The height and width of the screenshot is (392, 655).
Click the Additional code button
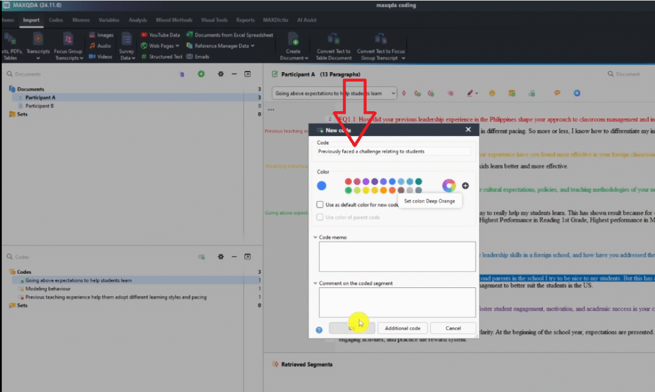tap(402, 328)
